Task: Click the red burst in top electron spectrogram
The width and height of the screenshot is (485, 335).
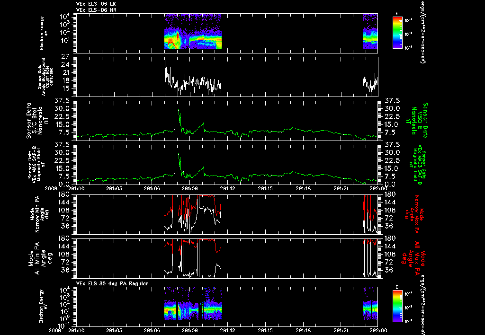Action: pos(178,36)
